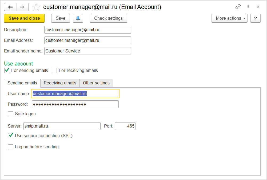Image resolution: width=267 pixels, height=180 pixels.
Task: Focus the Password field
Action: (75, 104)
